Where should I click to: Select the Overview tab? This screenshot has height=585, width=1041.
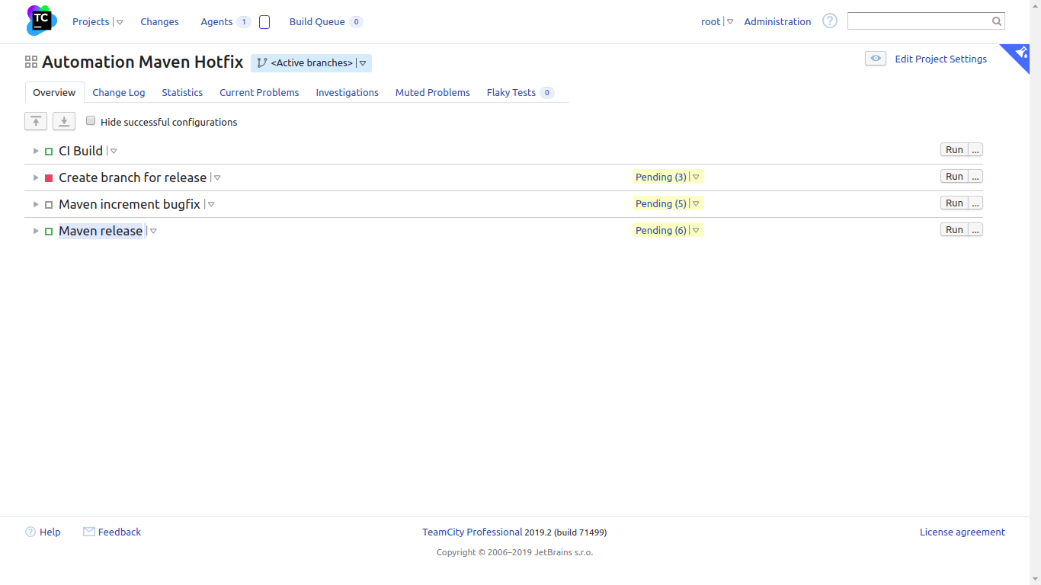pyautogui.click(x=54, y=92)
